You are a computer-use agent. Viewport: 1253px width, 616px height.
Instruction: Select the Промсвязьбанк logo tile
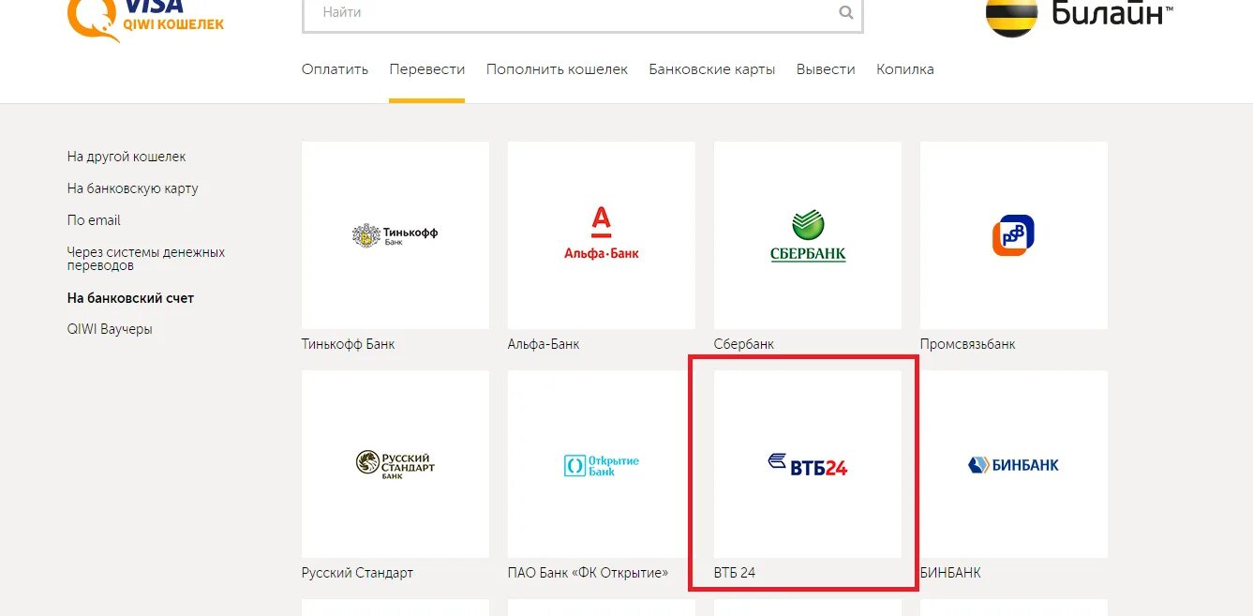point(1014,235)
